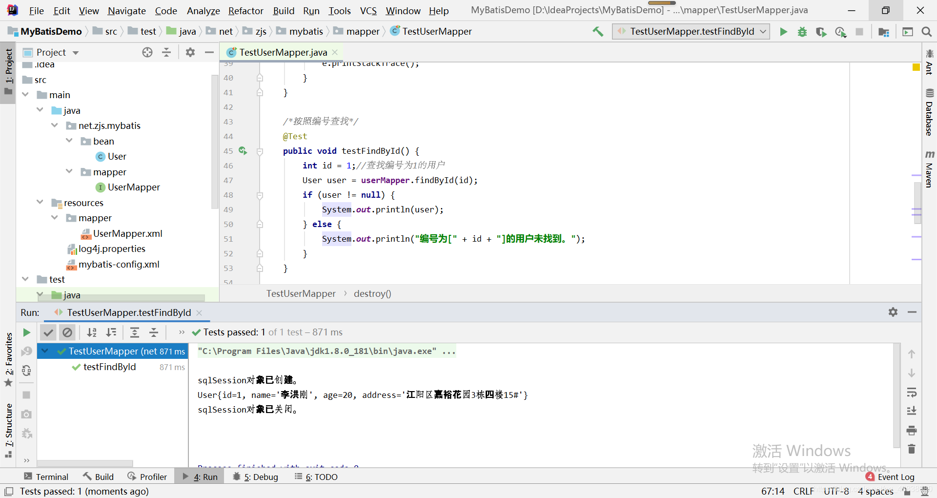Click the test results horizontal scrollbar
Screen dimensions: 937x498
tap(85, 463)
